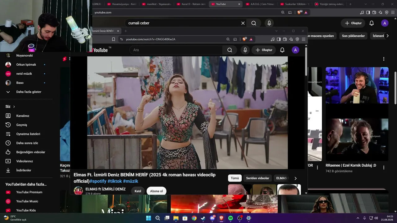Search for 'cumali ceber' with the magnifier
The width and height of the screenshot is (397, 223).
[x=254, y=23]
